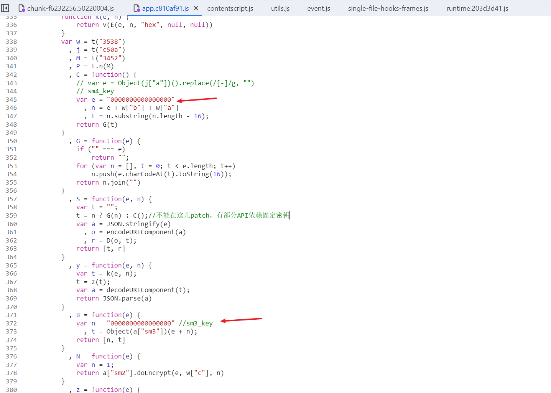This screenshot has width=551, height=393.
Task: Add breakpoint on line number 378
Action: coord(12,373)
